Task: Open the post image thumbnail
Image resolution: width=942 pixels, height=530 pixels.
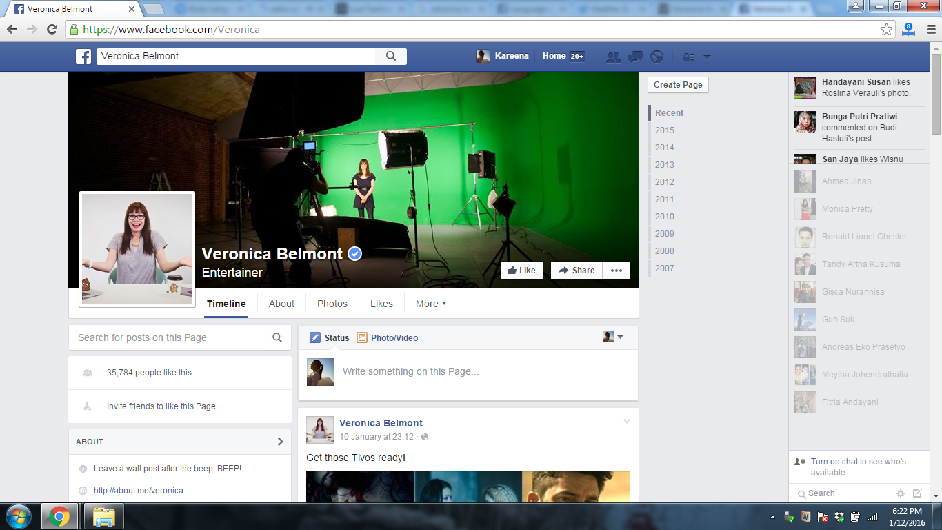Action: tap(468, 487)
